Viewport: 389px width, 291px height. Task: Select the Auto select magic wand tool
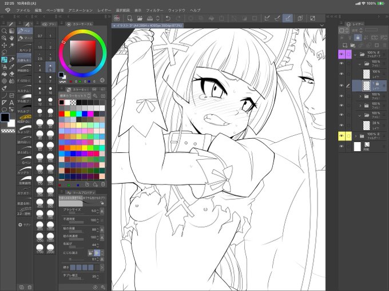[11, 45]
